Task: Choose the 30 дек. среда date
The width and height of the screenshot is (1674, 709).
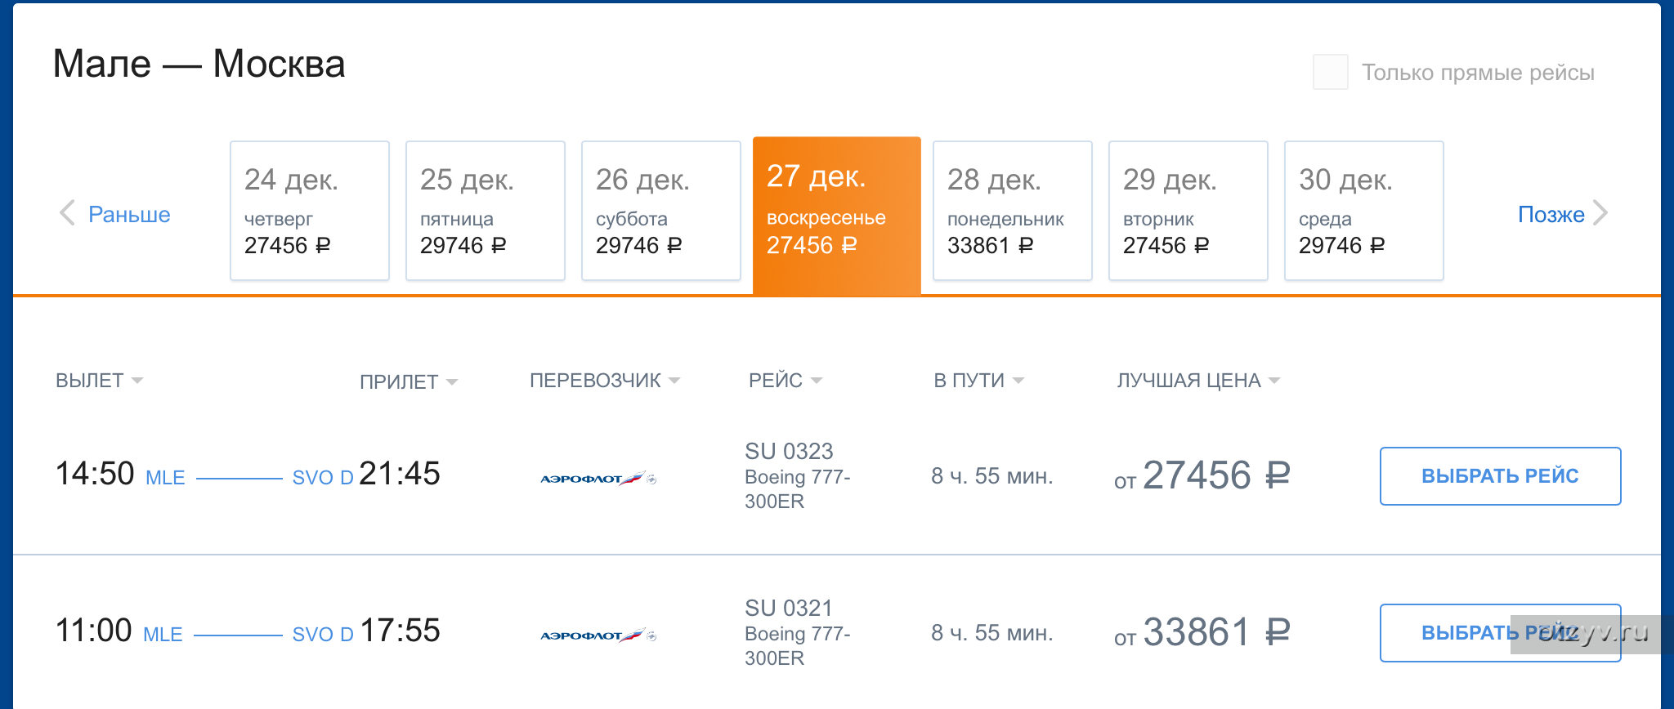Action: click(1364, 211)
